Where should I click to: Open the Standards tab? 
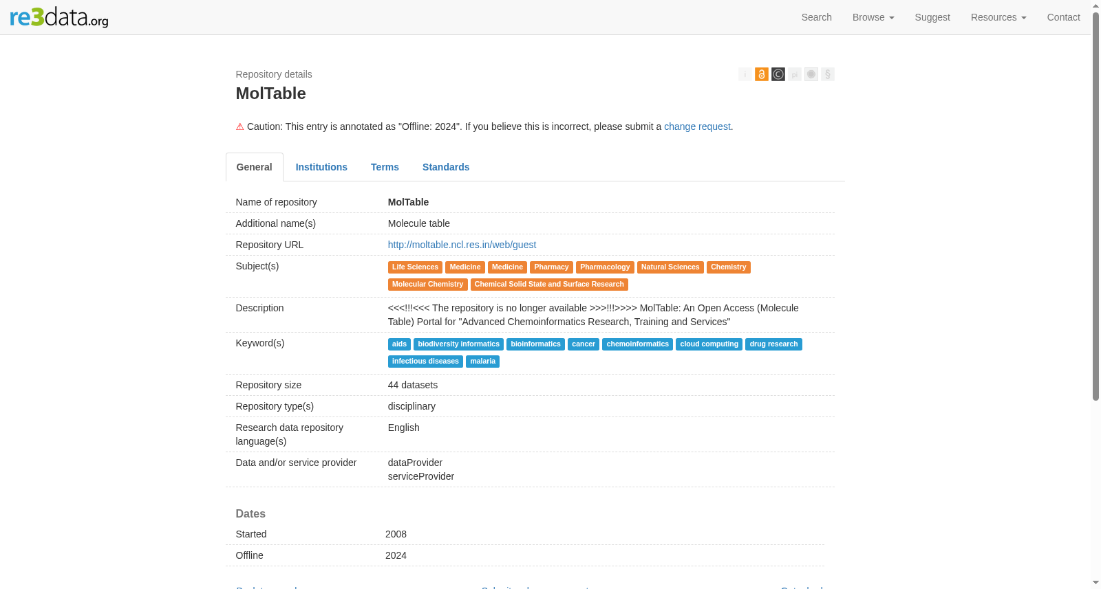click(446, 167)
